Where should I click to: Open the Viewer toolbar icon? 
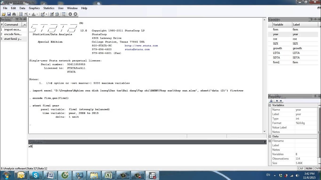[x=26, y=14]
